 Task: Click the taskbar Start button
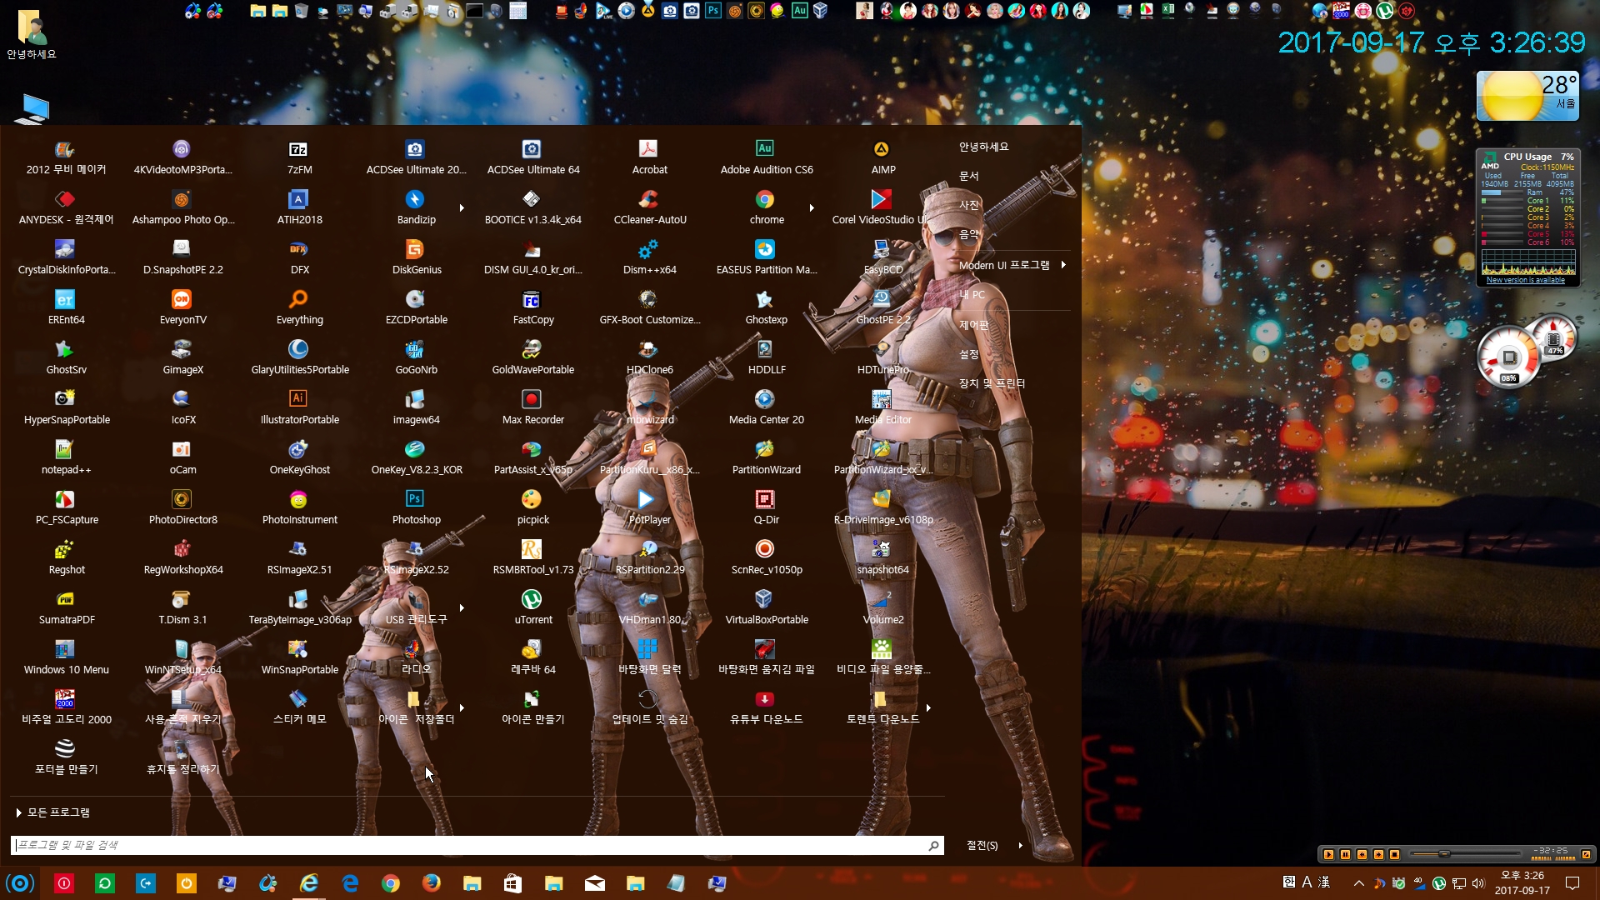(x=20, y=883)
